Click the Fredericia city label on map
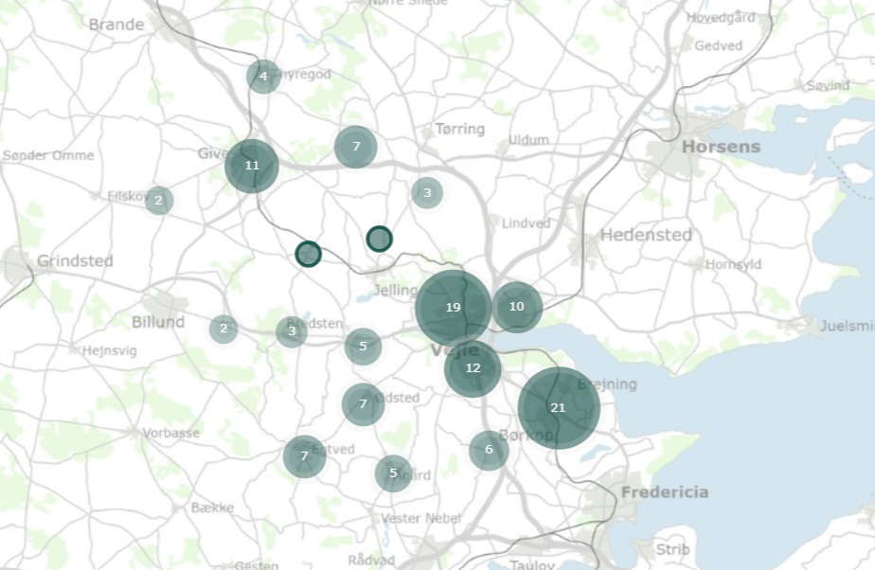 (664, 492)
